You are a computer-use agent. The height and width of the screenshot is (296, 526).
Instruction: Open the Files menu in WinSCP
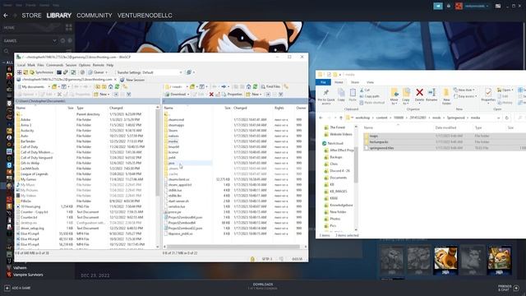click(x=40, y=65)
